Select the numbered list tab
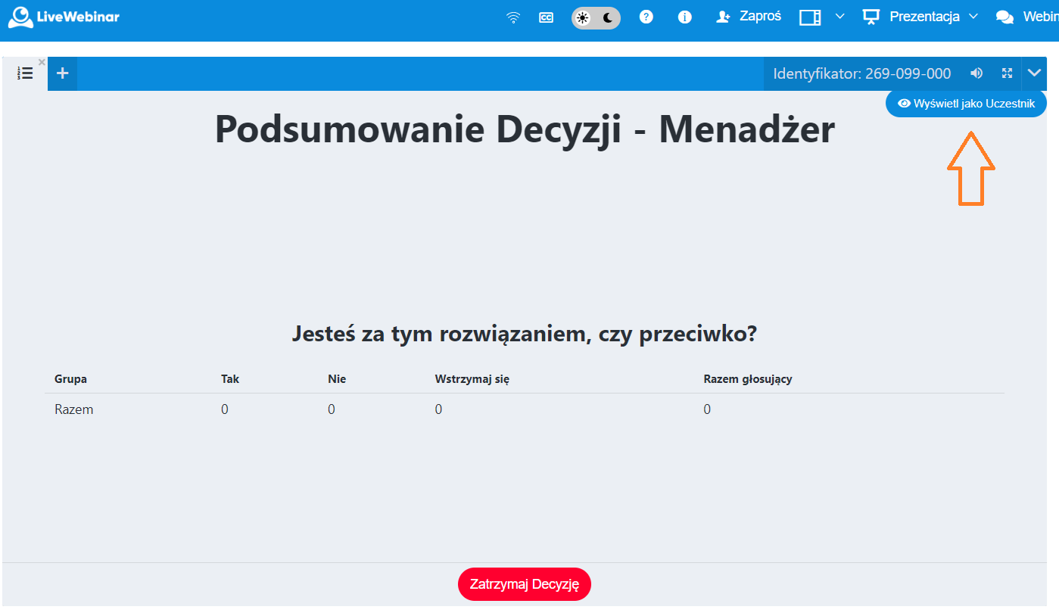 [25, 73]
